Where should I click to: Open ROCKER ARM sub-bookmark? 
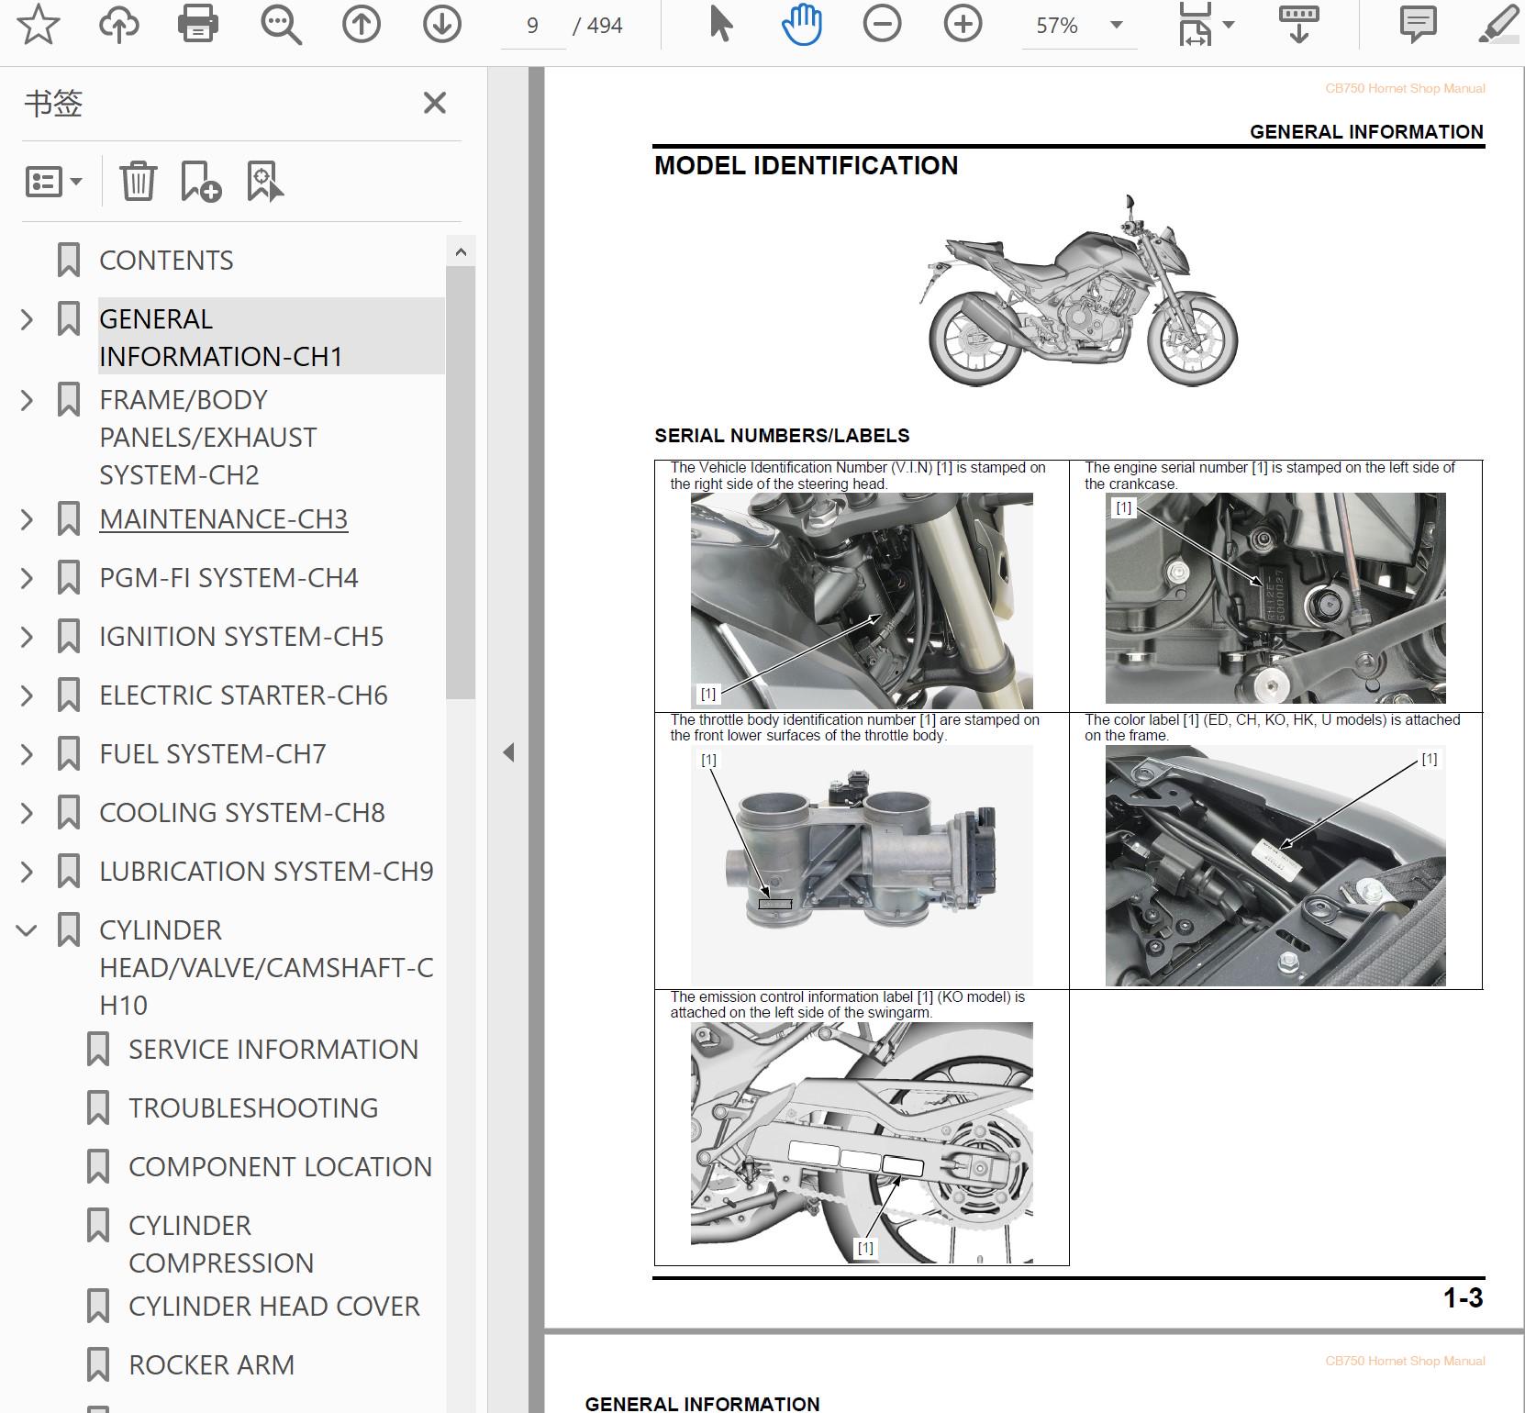[211, 1365]
